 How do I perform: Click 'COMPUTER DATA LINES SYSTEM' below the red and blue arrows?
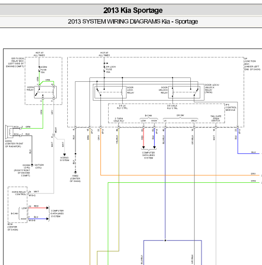coord(148,155)
